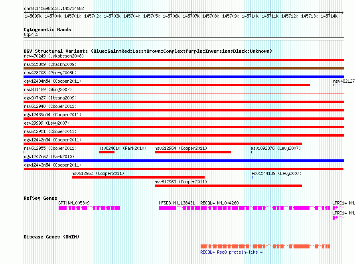
Task: Select the MFSD3|NM_138431 gene model
Action: (179, 208)
